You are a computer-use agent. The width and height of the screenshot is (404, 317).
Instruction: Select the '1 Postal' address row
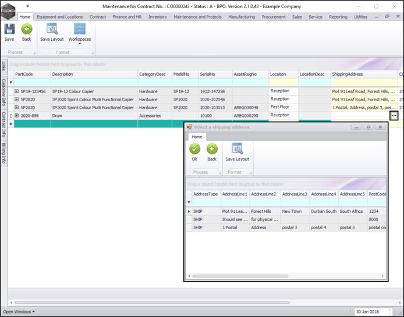286,227
